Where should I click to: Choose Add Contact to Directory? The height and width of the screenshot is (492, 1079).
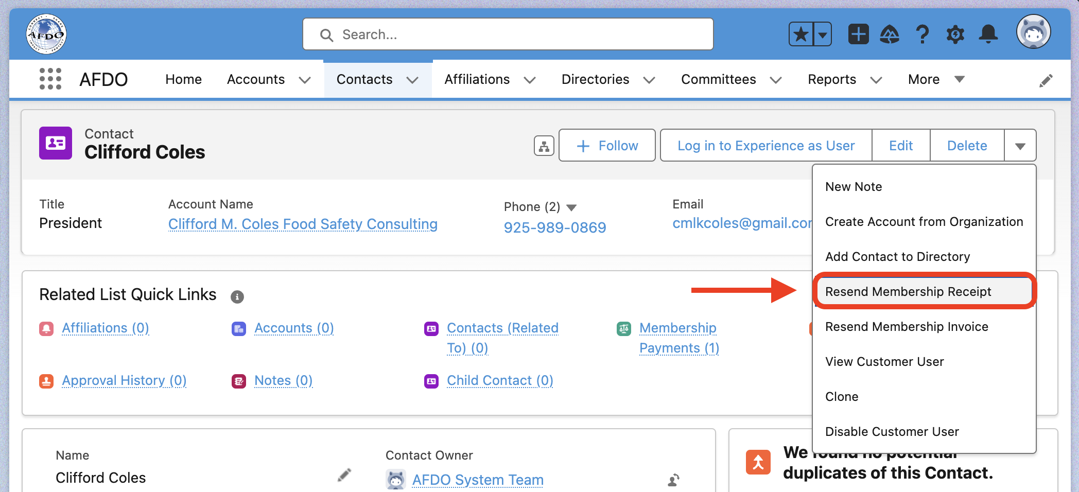click(x=924, y=257)
